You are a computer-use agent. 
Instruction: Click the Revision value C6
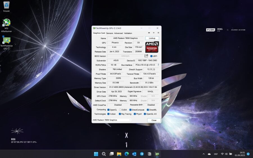pos(138,43)
